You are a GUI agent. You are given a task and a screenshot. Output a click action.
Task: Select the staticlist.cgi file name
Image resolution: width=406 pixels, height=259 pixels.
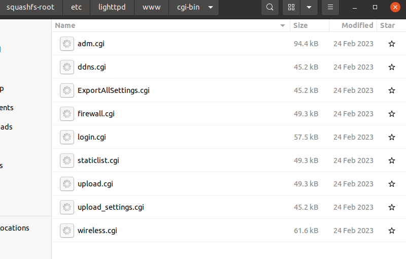point(98,160)
